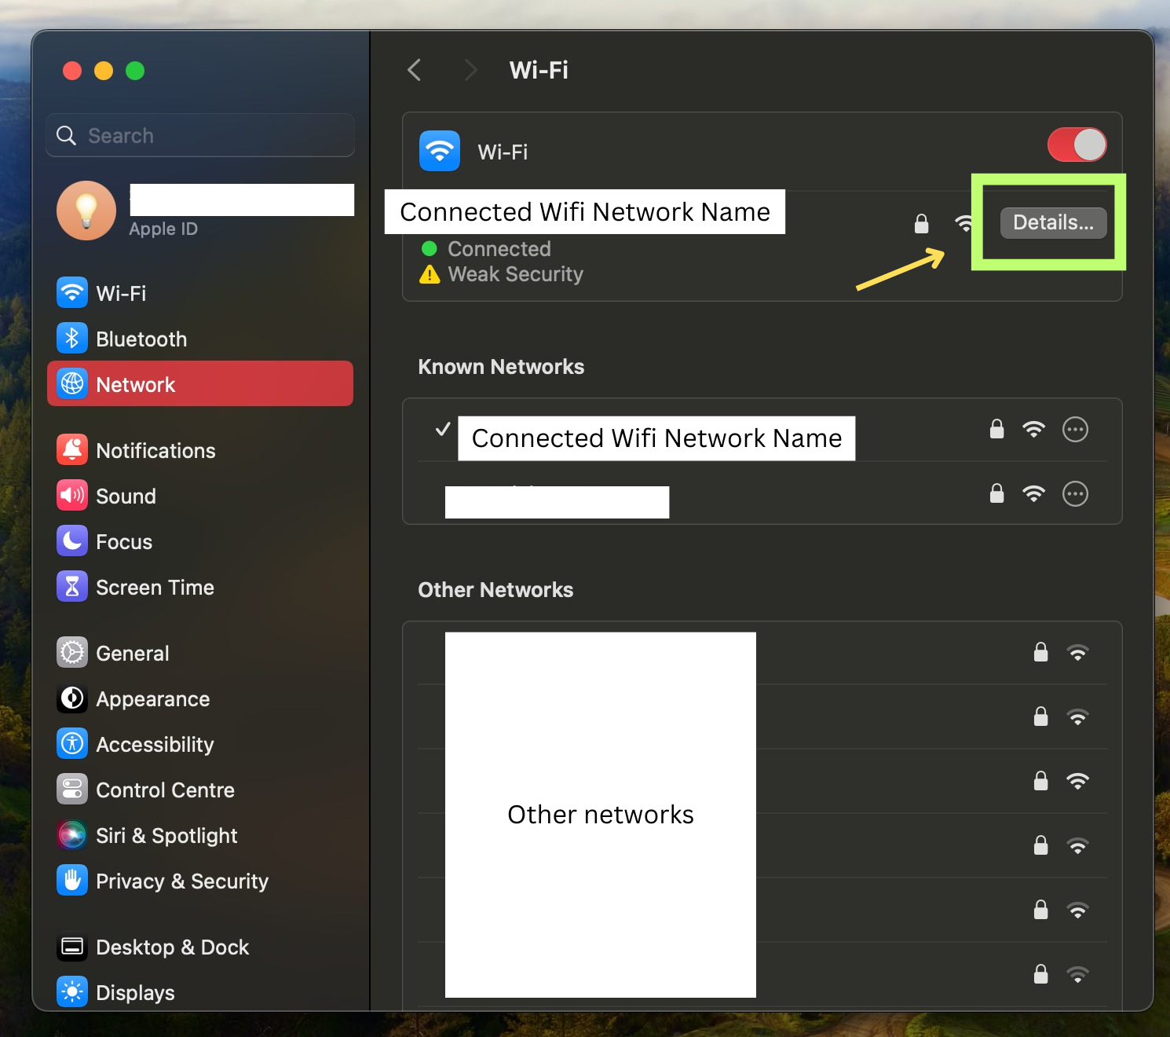Viewport: 1170px width, 1037px height.
Task: Click the Apple ID profile picture
Action: point(86,210)
